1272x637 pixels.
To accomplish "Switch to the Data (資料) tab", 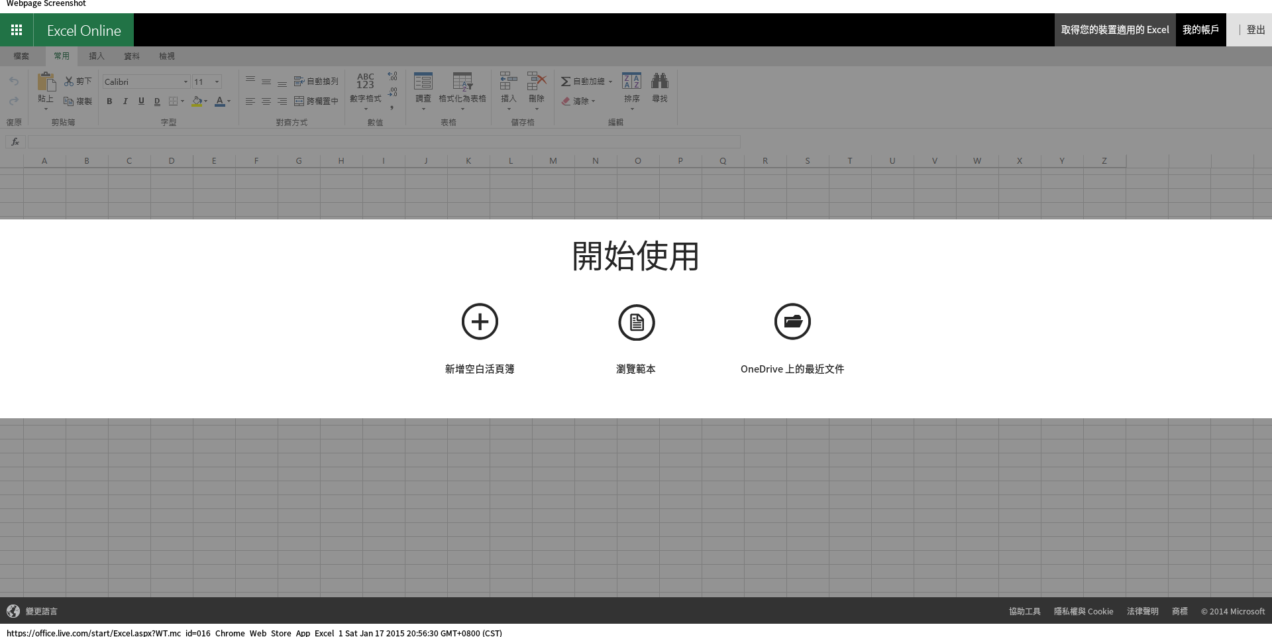I will click(132, 56).
